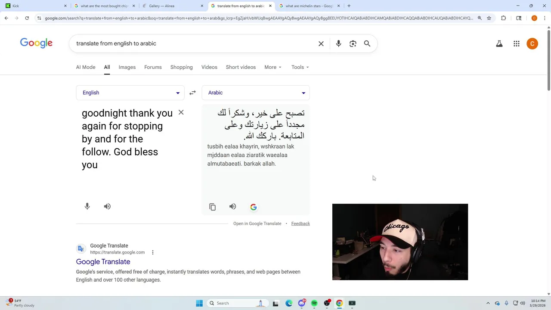This screenshot has width=551, height=310.
Task: Open the Chrome three-dot menu
Action: [545, 18]
